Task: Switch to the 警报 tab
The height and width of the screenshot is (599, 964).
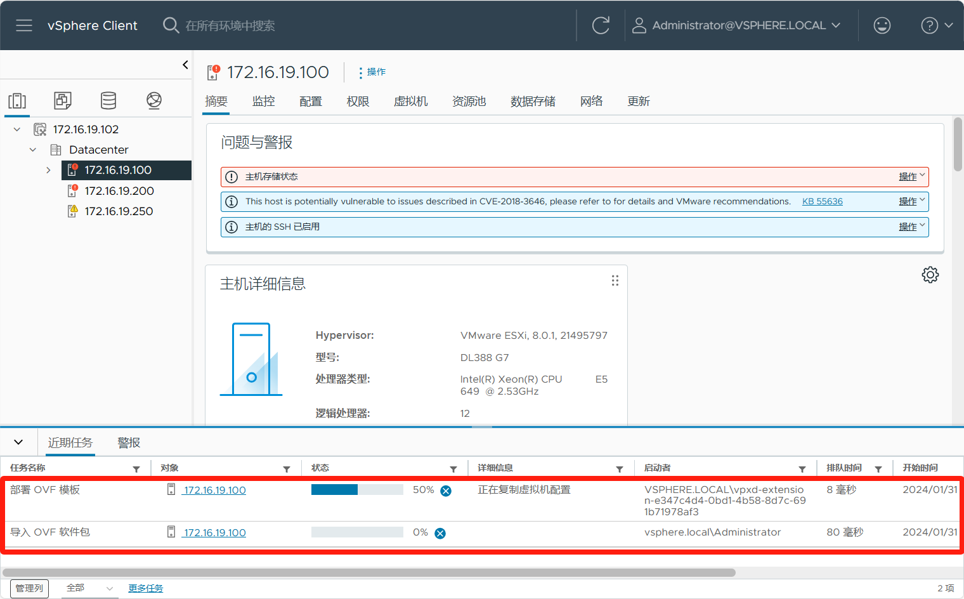Action: pyautogui.click(x=129, y=443)
